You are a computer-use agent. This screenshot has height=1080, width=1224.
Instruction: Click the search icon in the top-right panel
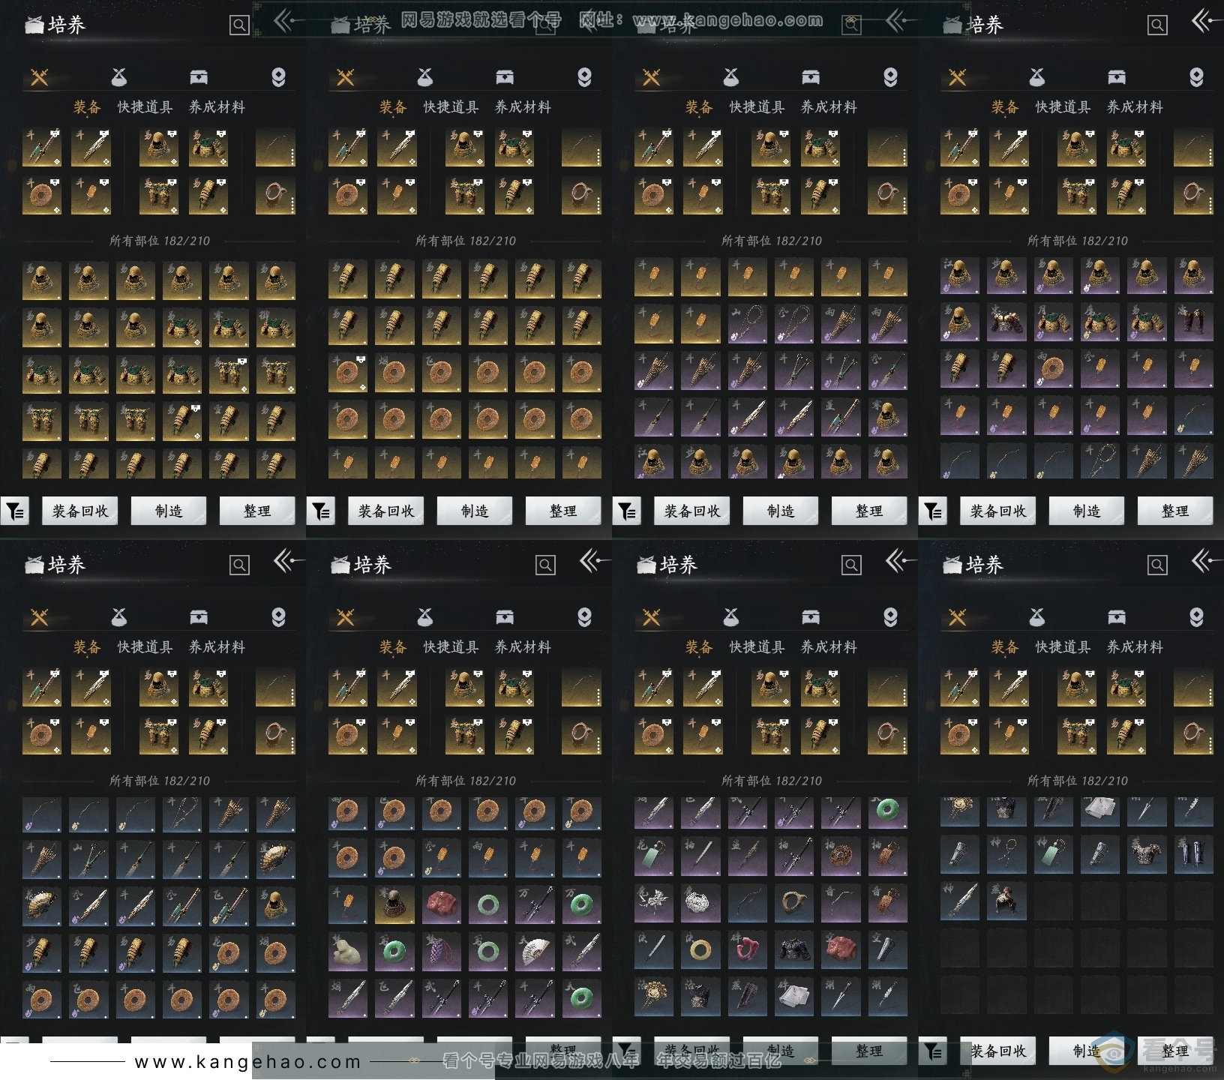coord(1157,25)
